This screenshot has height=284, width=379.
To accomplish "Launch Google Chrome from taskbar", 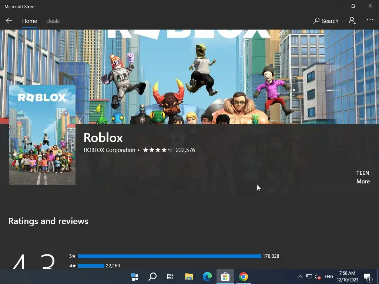I will click(x=244, y=277).
